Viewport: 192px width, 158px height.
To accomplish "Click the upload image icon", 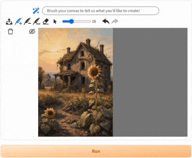I will [9, 21].
